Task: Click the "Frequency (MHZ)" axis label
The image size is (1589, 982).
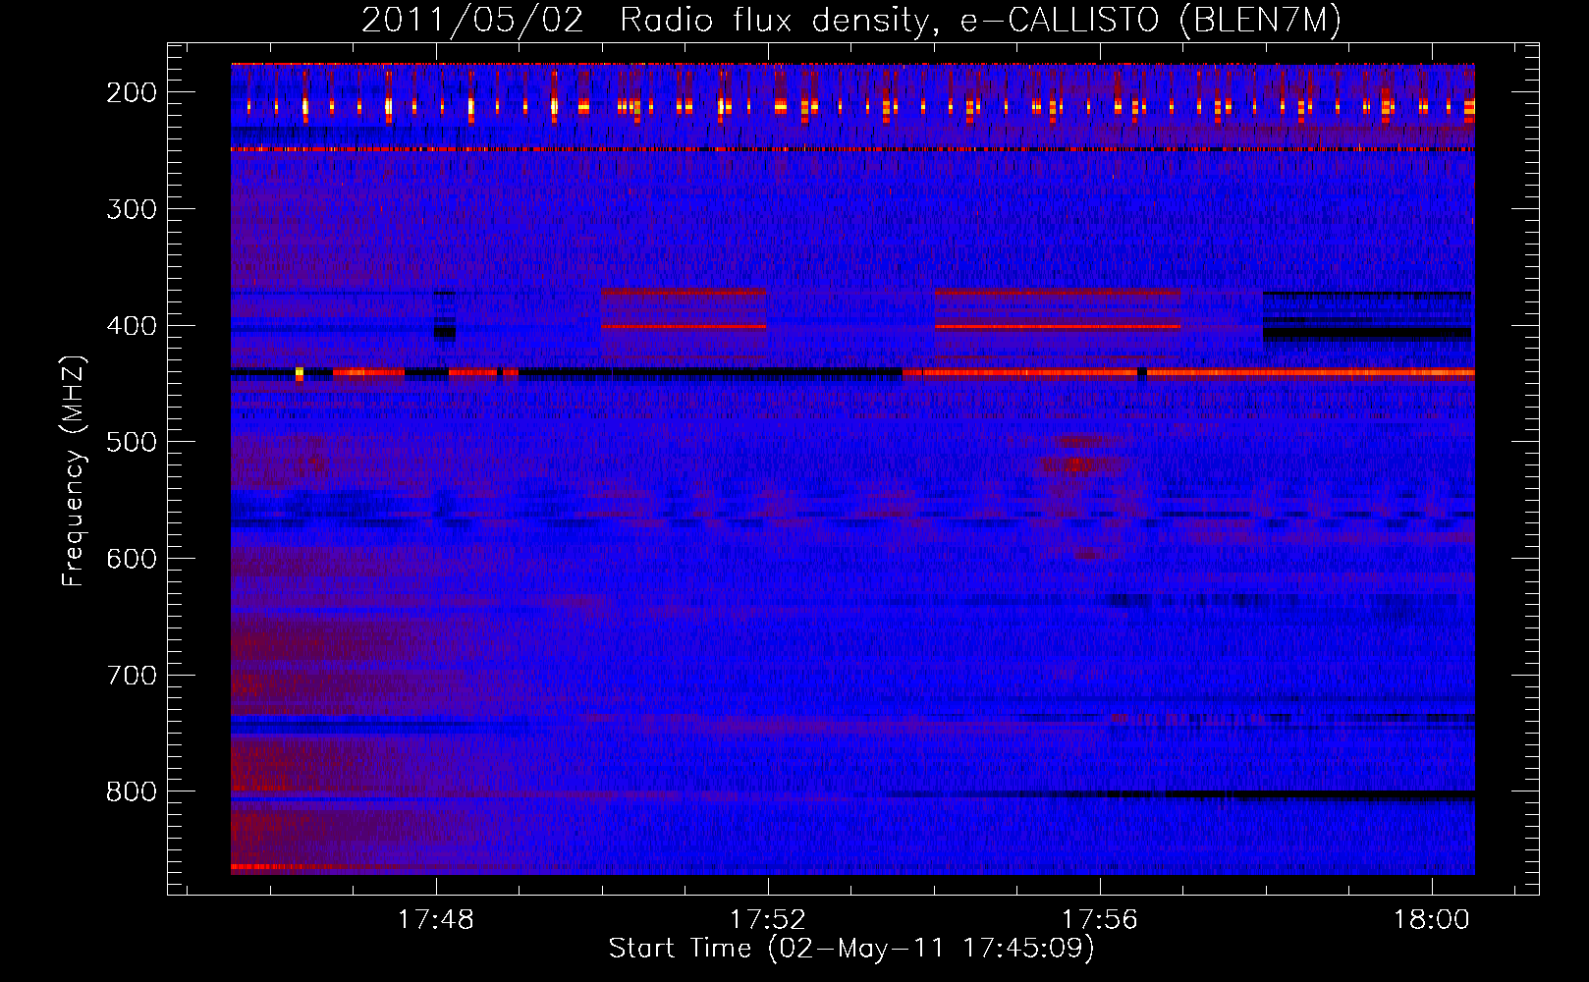Action: (74, 470)
